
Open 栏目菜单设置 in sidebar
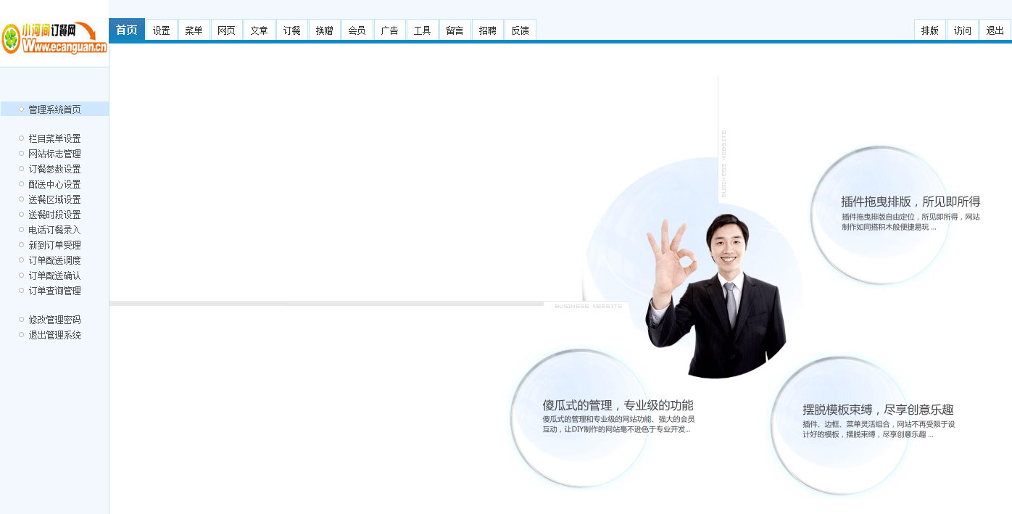[x=54, y=138]
